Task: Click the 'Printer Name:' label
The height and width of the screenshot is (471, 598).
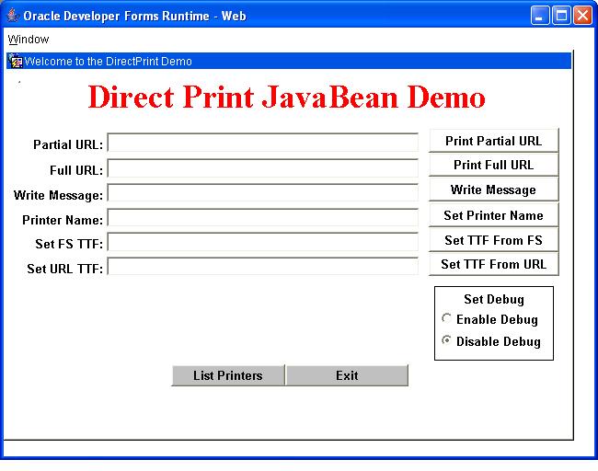Action: pos(63,220)
